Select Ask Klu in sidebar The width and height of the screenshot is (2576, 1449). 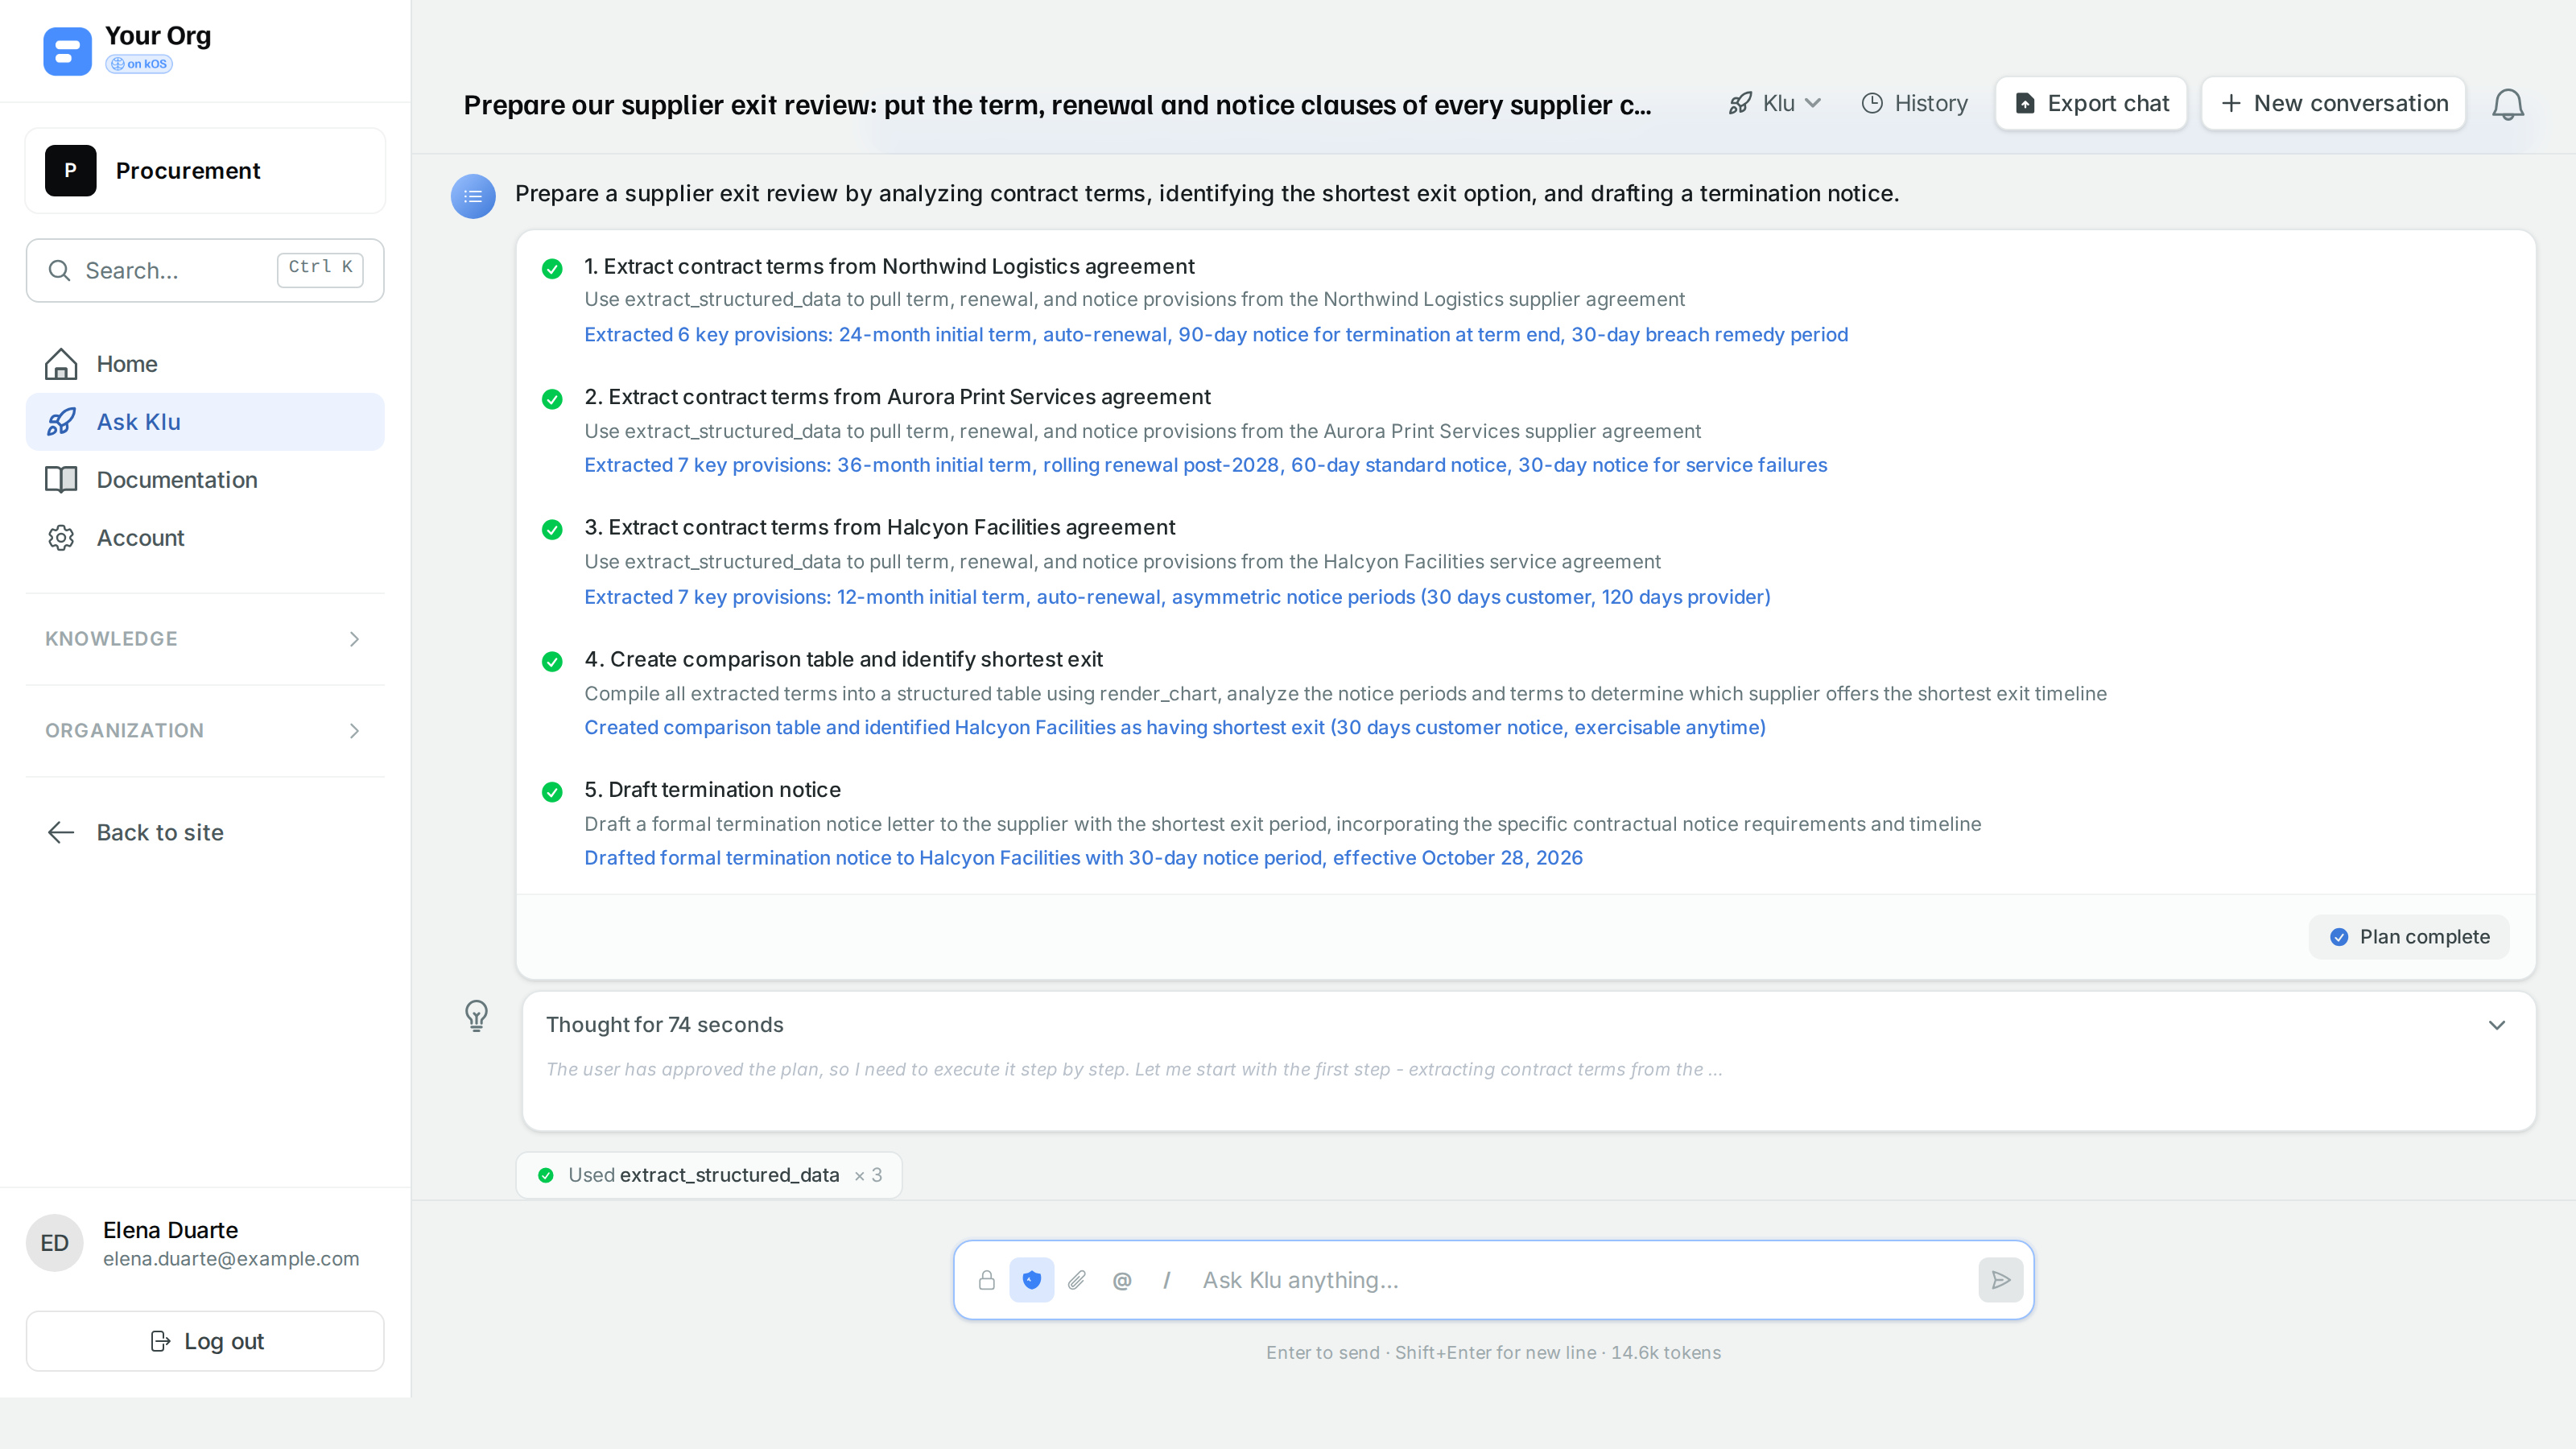pos(204,422)
